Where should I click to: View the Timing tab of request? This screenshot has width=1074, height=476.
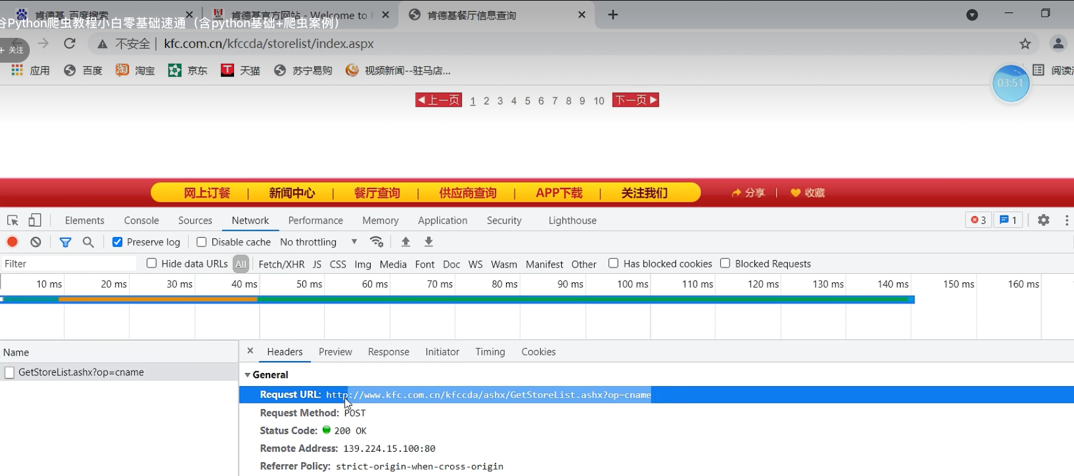(490, 352)
